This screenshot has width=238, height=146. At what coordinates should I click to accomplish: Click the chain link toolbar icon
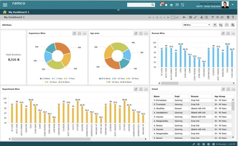[195, 17]
